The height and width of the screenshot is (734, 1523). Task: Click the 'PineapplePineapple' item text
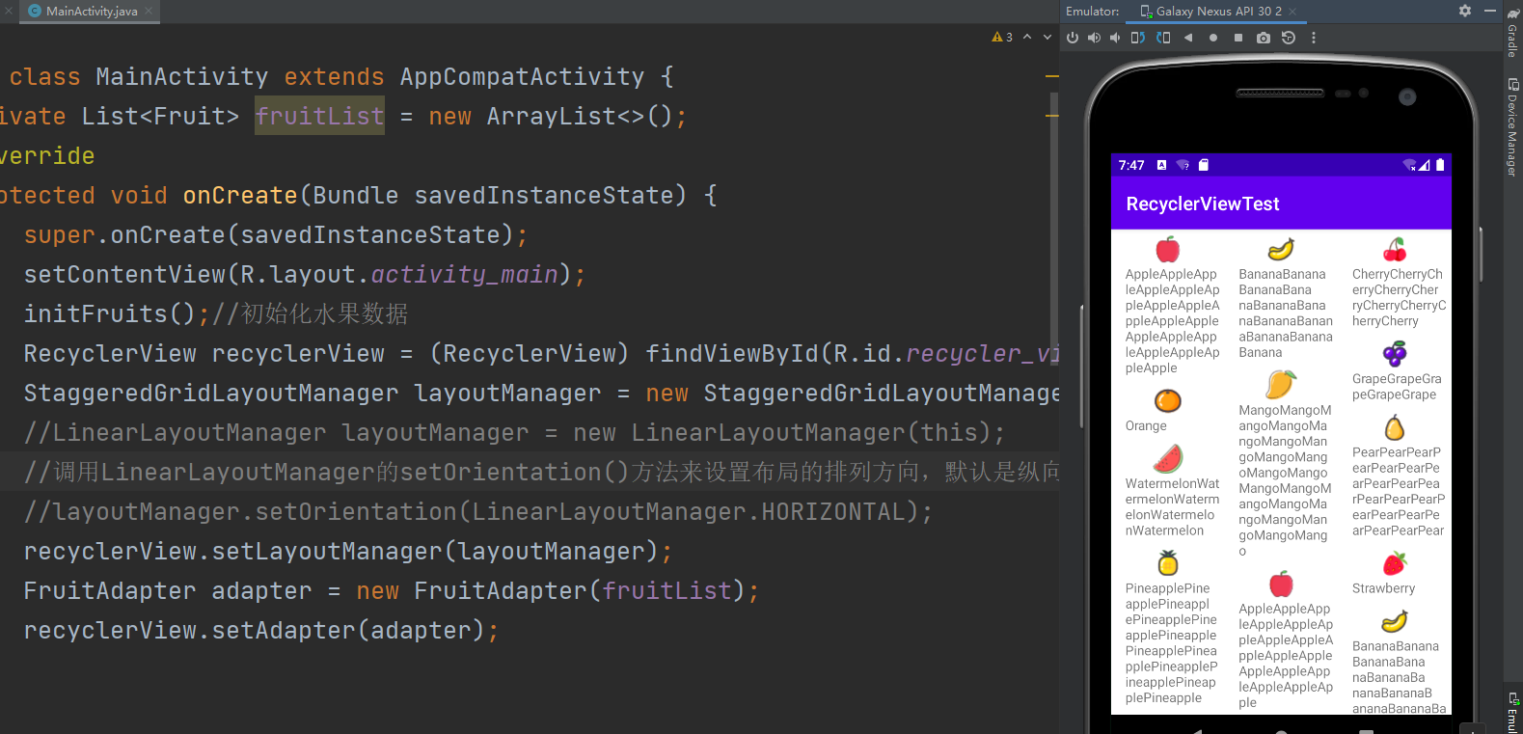click(x=1171, y=643)
